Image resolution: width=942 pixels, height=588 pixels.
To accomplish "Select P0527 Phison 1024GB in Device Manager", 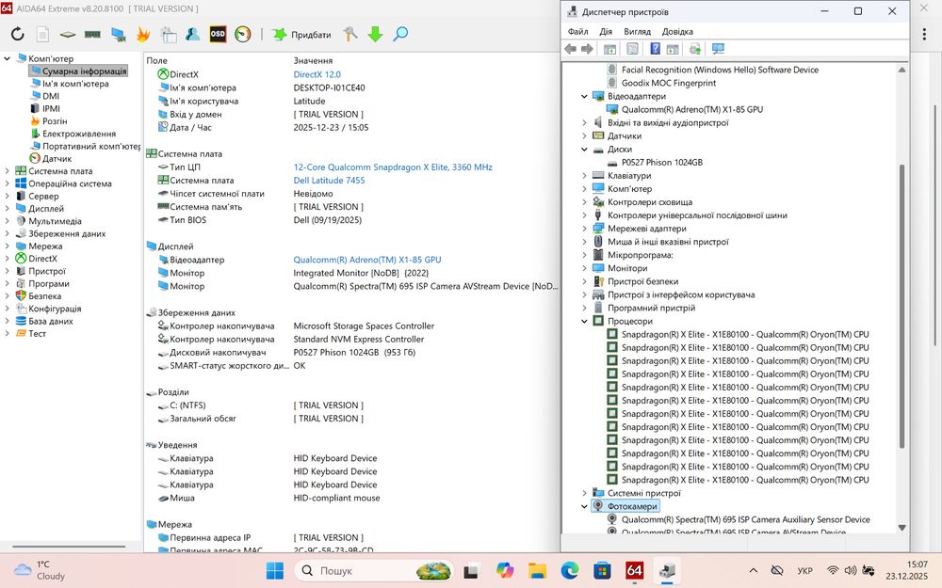I will pyautogui.click(x=661, y=163).
